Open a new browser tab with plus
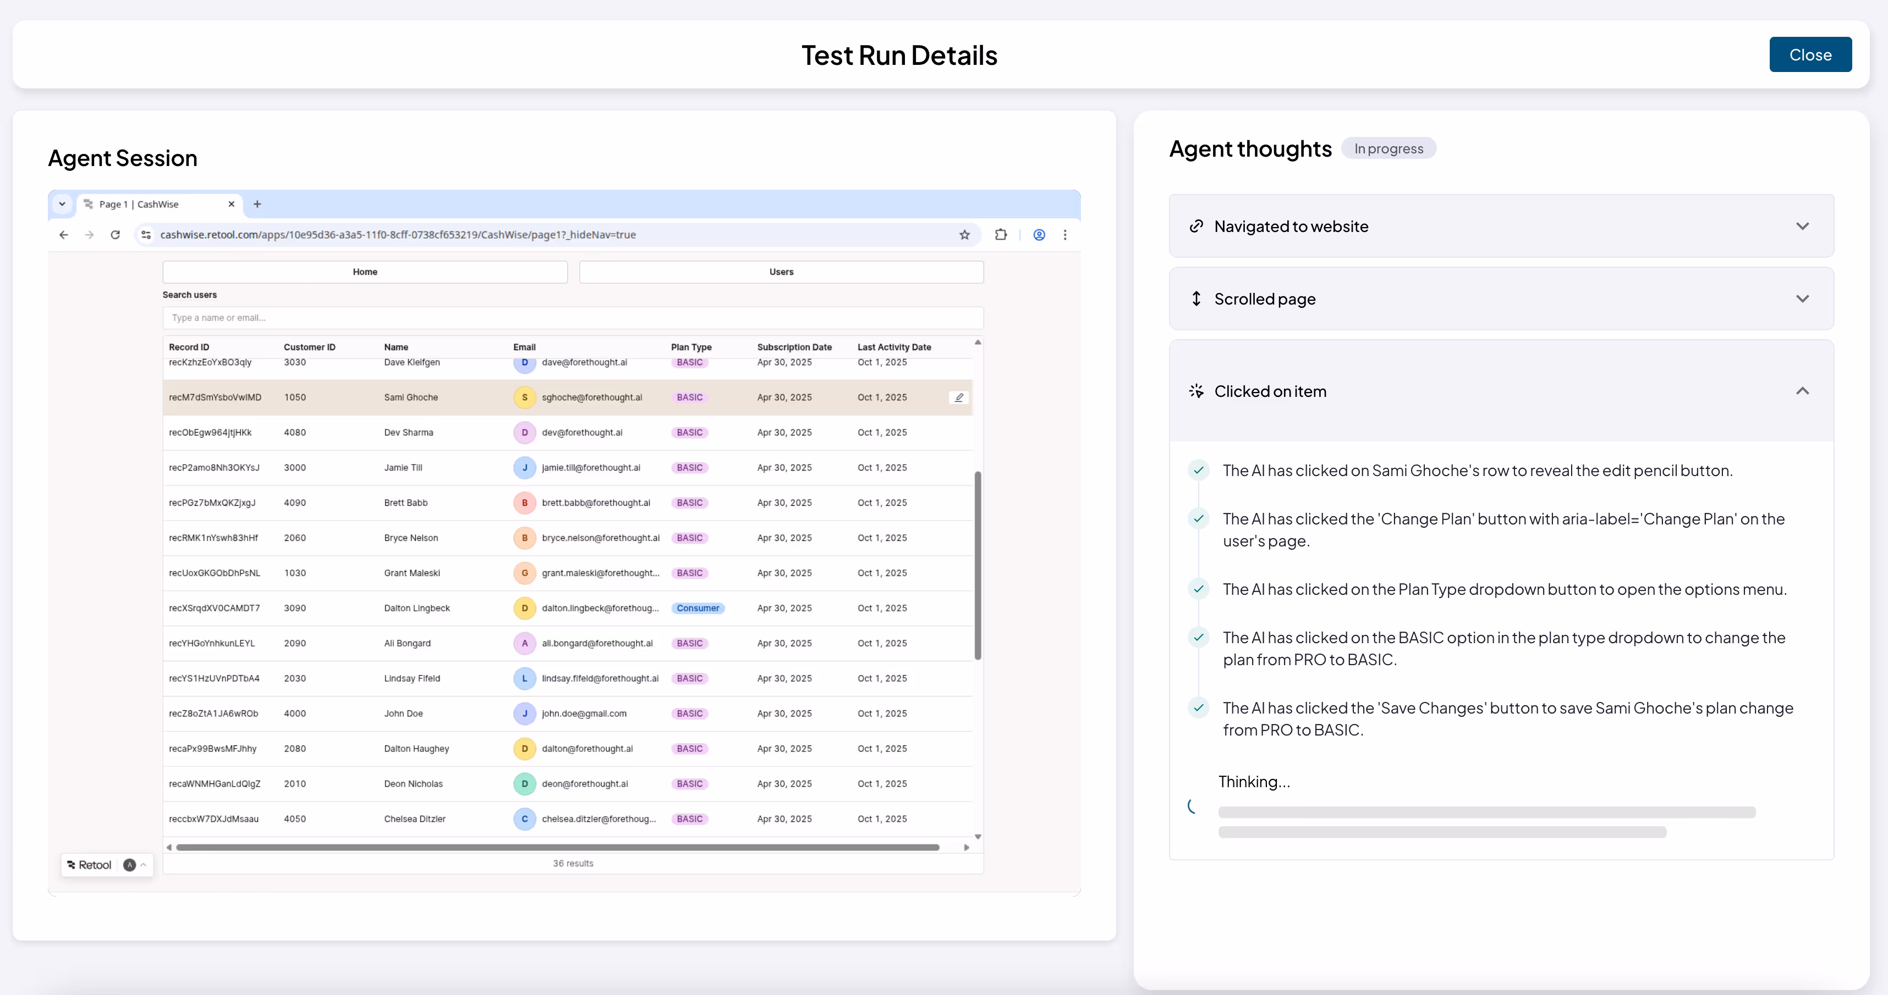This screenshot has width=1888, height=995. click(x=257, y=204)
